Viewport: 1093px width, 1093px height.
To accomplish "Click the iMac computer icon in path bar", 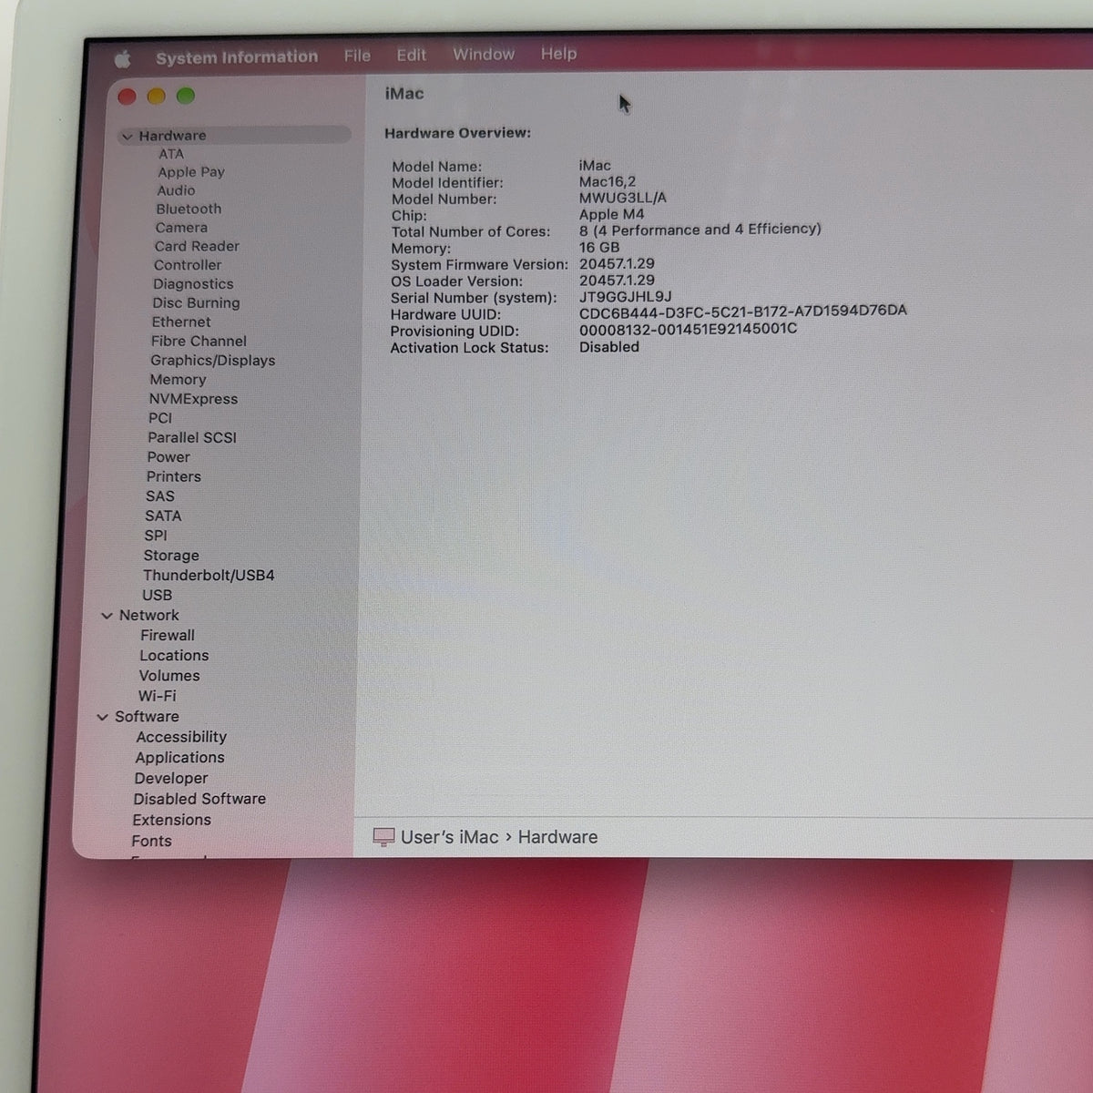I will coord(384,837).
